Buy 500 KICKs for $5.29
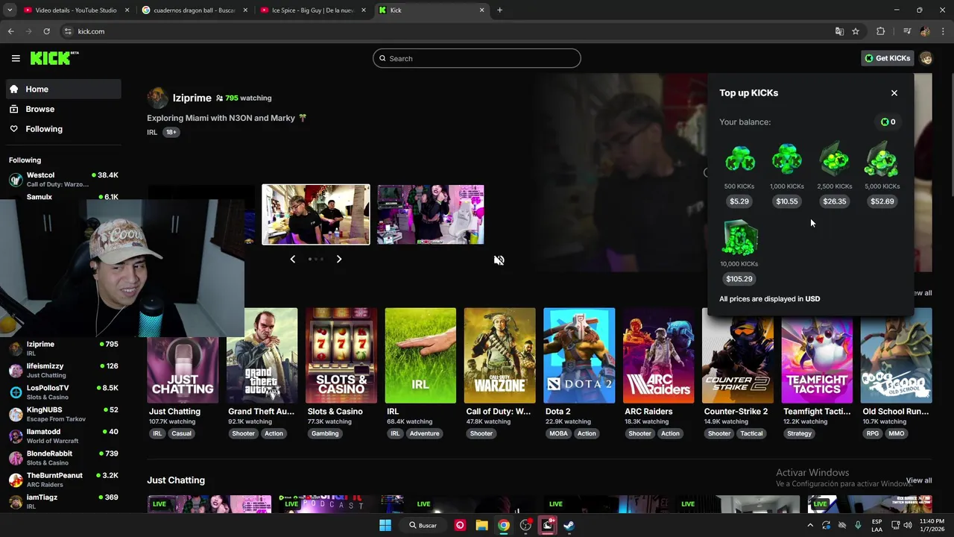This screenshot has width=954, height=537. pos(739,201)
